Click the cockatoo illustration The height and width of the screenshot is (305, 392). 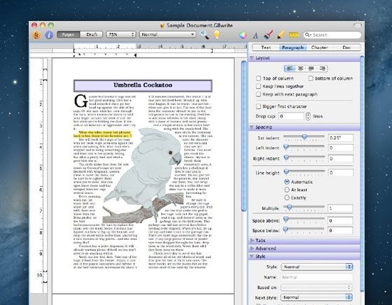click(143, 176)
